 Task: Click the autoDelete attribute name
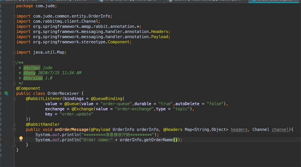coord(187,104)
